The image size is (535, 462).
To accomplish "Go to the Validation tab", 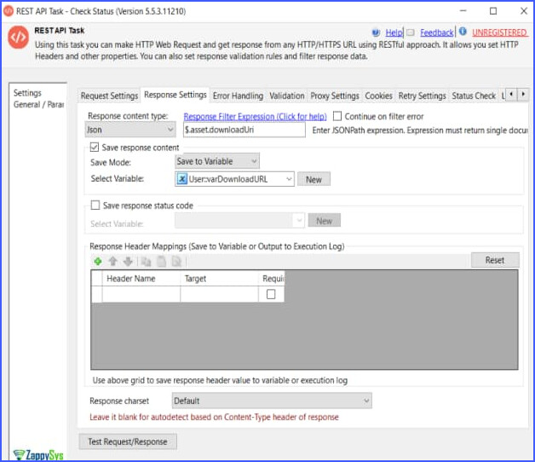I will click(287, 96).
